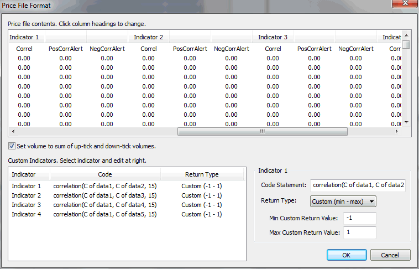This screenshot has height=269, width=419.
Task: Click code correlation(C of data1, C of data5, 15)
Action: (105, 214)
